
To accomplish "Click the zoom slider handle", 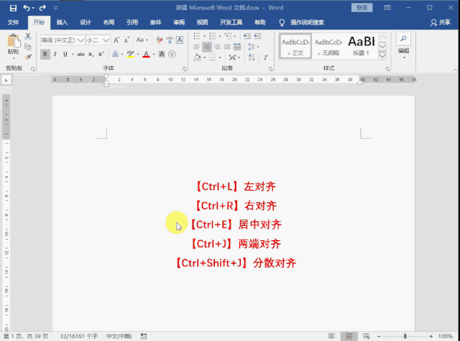I will (405, 336).
